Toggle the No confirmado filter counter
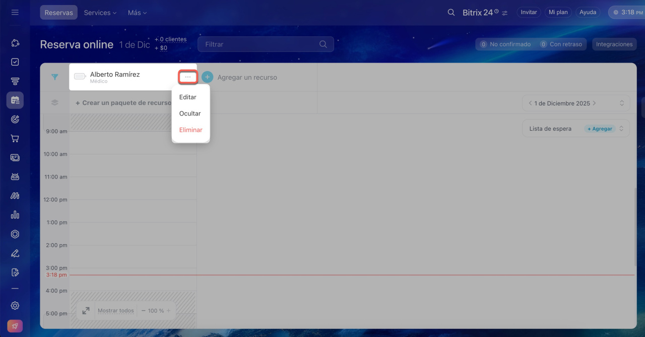645x337 pixels. point(505,44)
